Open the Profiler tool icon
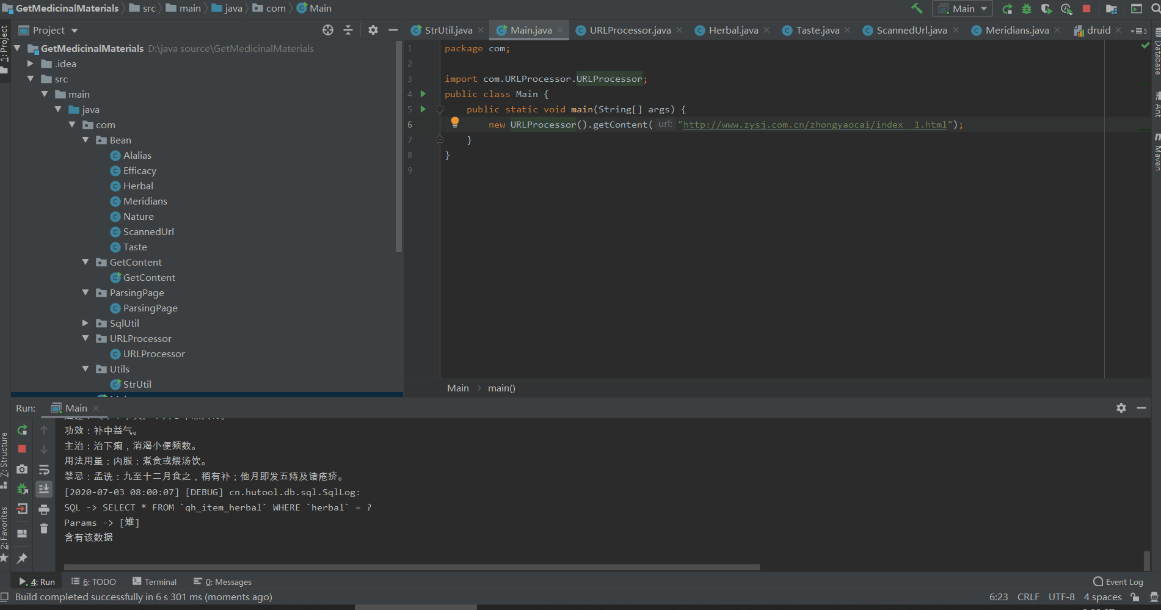The height and width of the screenshot is (610, 1161). click(x=1067, y=9)
